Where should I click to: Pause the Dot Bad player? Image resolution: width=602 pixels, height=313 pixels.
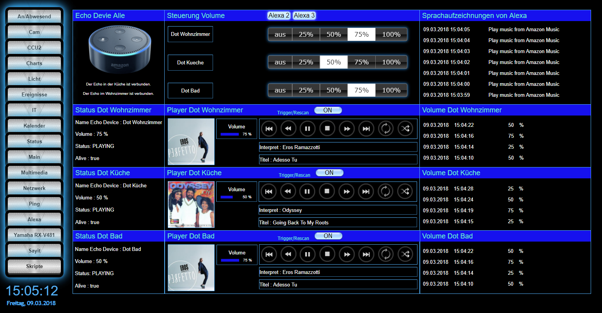tap(308, 254)
